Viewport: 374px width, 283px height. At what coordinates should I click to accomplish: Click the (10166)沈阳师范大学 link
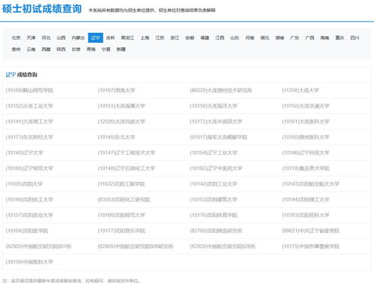[x=121, y=215]
